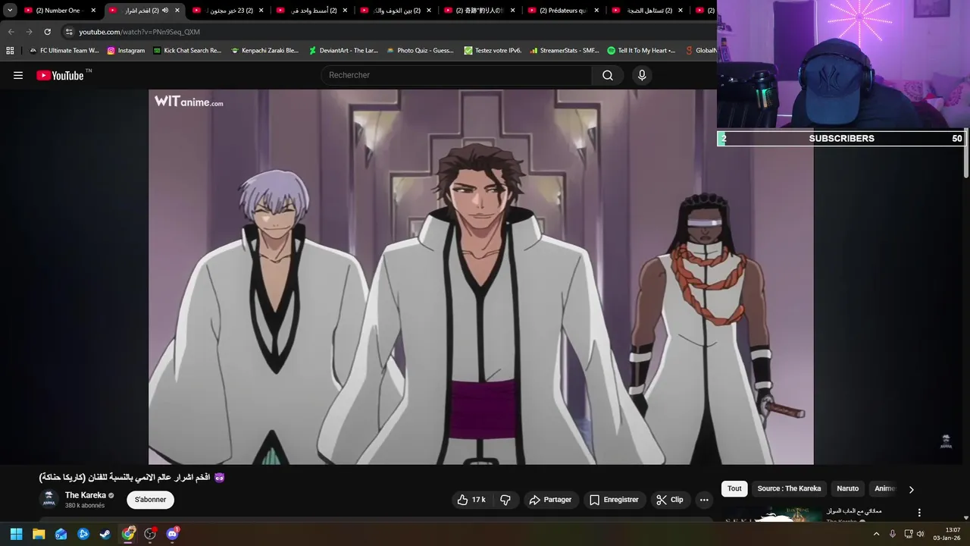Screen dimensions: 970x546
Task: Save the video via Enregistrer
Action: coord(614,500)
